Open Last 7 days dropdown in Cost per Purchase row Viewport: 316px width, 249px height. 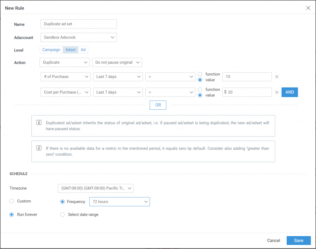(118, 92)
